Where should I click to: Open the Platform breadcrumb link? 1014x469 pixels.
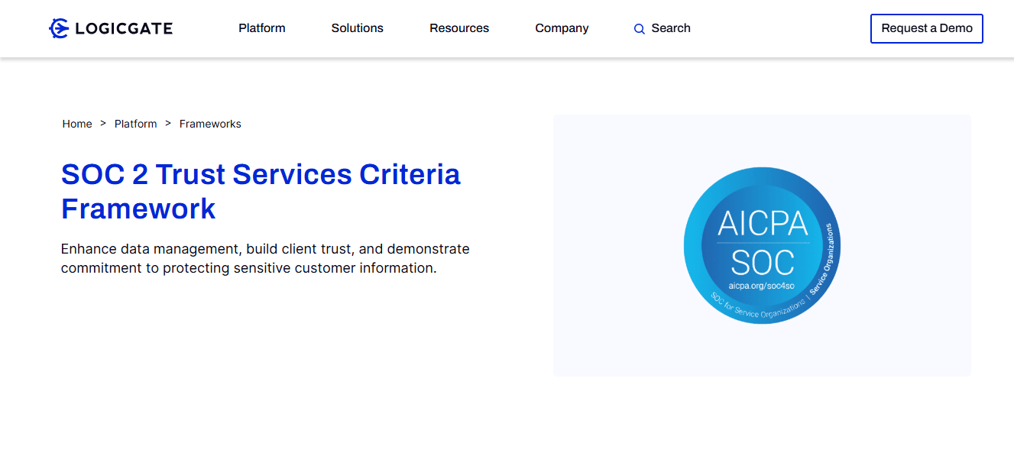tap(136, 124)
